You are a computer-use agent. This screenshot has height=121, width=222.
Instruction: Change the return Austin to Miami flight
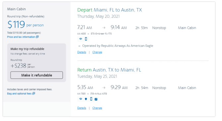[97, 108]
